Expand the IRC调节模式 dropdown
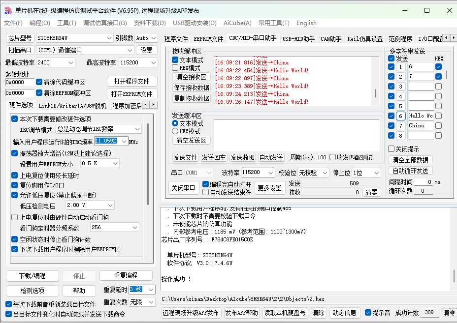 tap(137, 129)
